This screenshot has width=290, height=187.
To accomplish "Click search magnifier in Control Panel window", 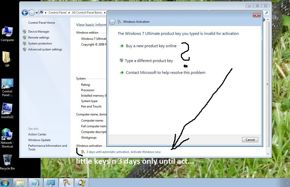I will point(267,13).
